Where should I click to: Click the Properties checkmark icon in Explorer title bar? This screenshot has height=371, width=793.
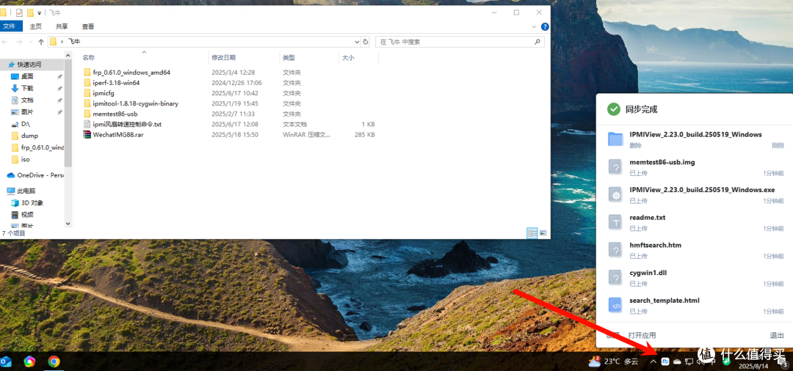tap(19, 12)
